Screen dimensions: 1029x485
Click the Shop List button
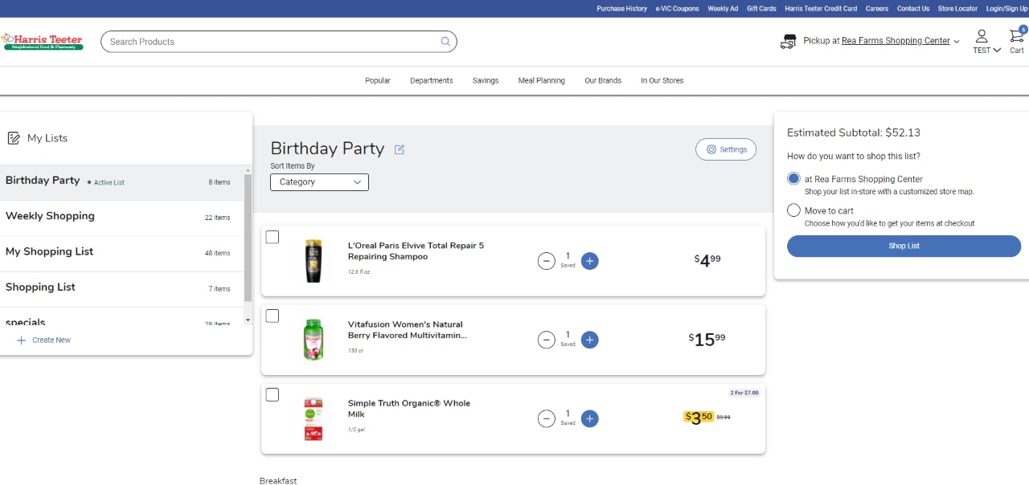(x=904, y=246)
